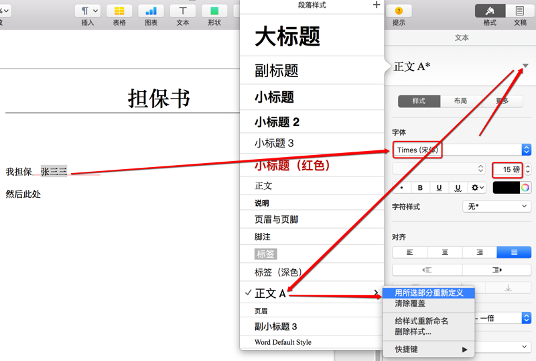Select the 页眉 paragraph style
This screenshot has height=361, width=536.
pos(312,311)
